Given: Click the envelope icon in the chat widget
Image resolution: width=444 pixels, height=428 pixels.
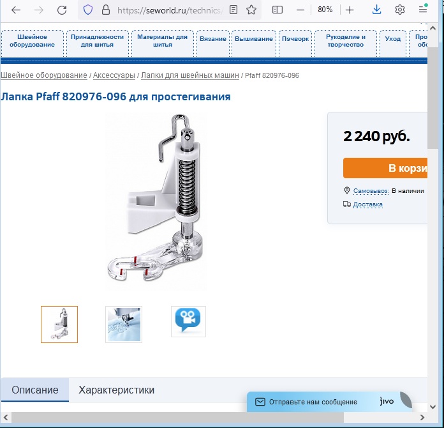Looking at the screenshot, I should (260, 402).
